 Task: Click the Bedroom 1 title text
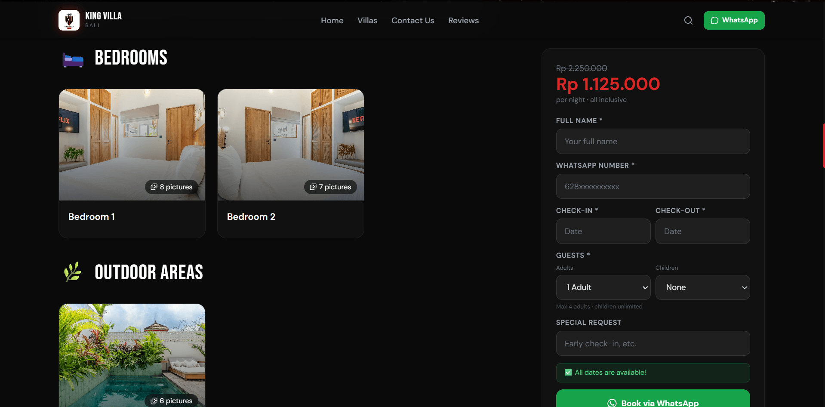tap(92, 217)
